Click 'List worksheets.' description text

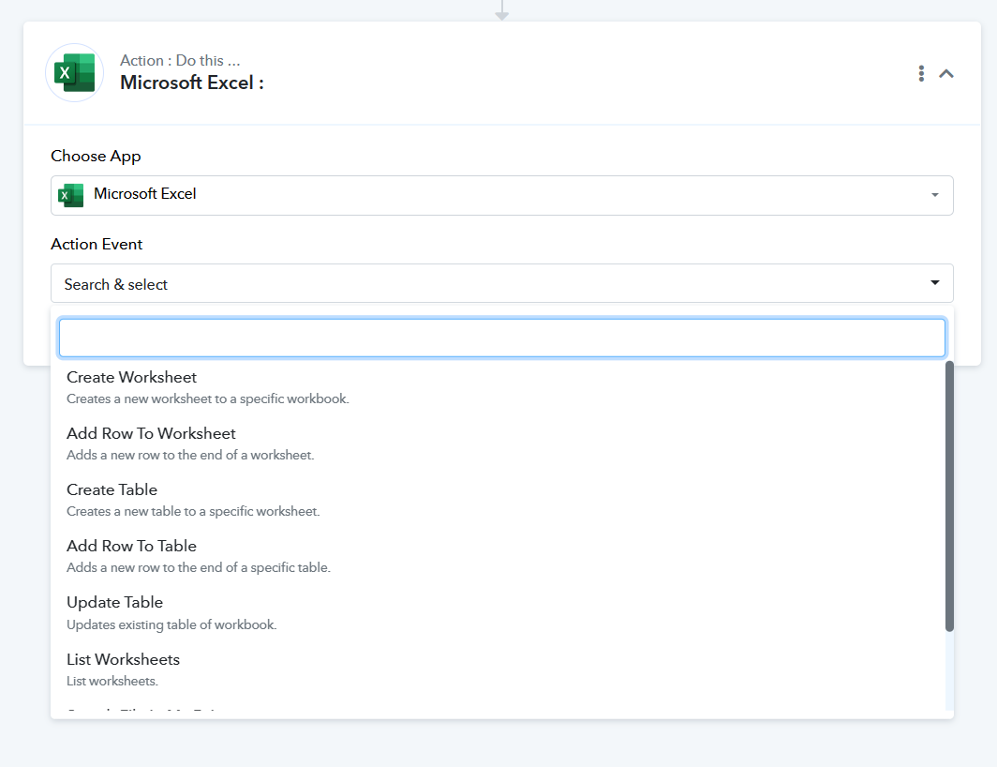[112, 681]
